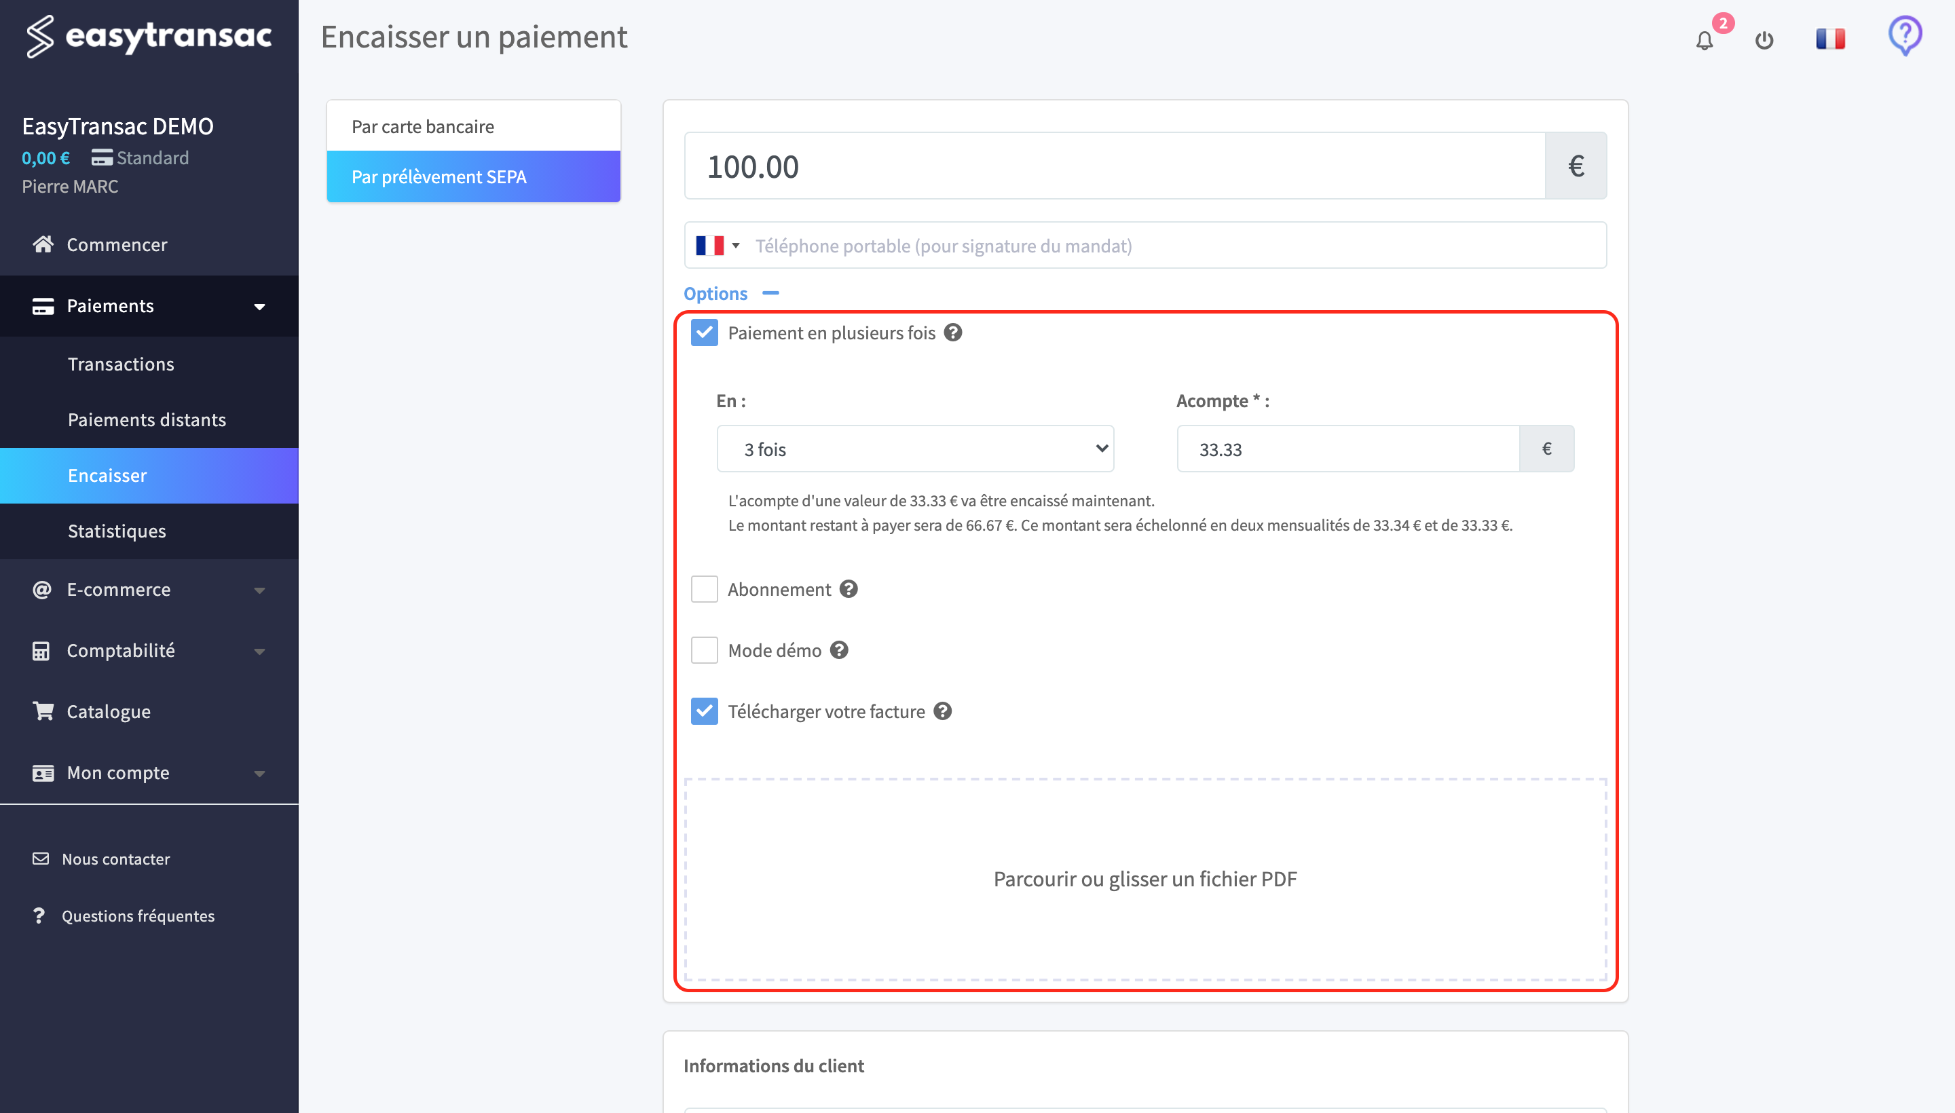This screenshot has height=1113, width=1955.
Task: Show help tooltip for Abonnement
Action: pos(848,588)
